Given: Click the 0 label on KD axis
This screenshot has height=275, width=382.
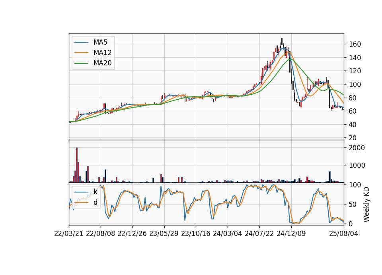Looking at the screenshot, I should (351, 224).
